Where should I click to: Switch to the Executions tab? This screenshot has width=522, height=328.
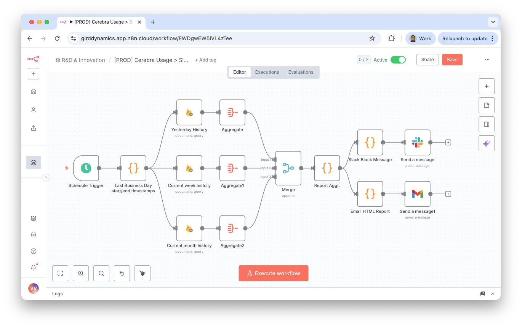point(267,72)
